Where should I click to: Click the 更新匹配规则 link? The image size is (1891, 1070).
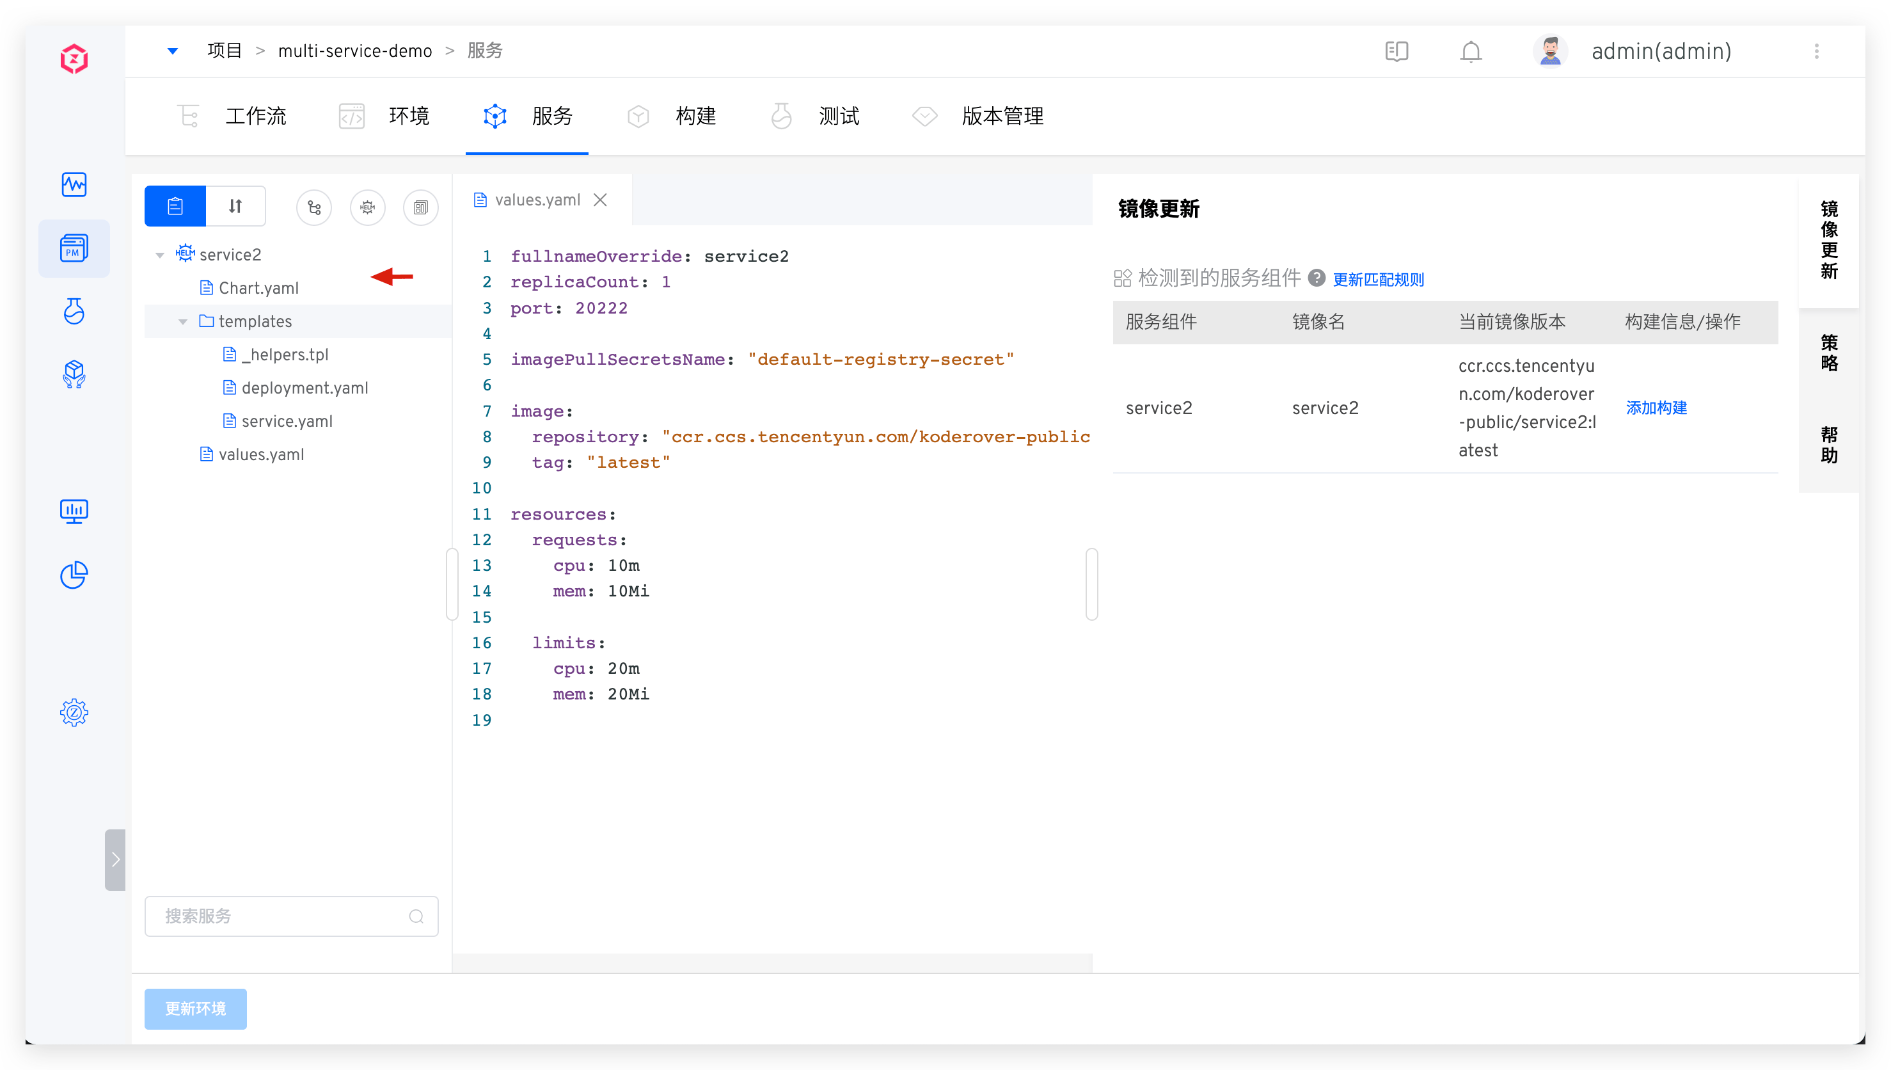(1379, 279)
